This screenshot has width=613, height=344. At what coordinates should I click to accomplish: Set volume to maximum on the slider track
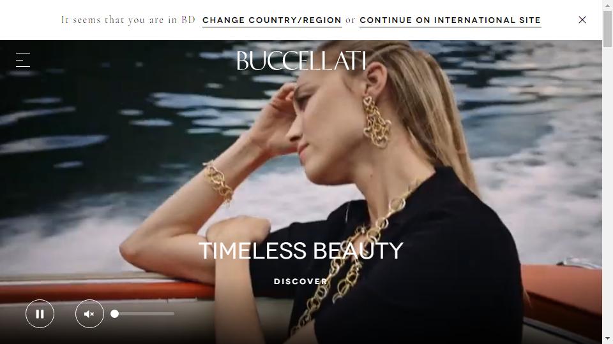[173, 313]
